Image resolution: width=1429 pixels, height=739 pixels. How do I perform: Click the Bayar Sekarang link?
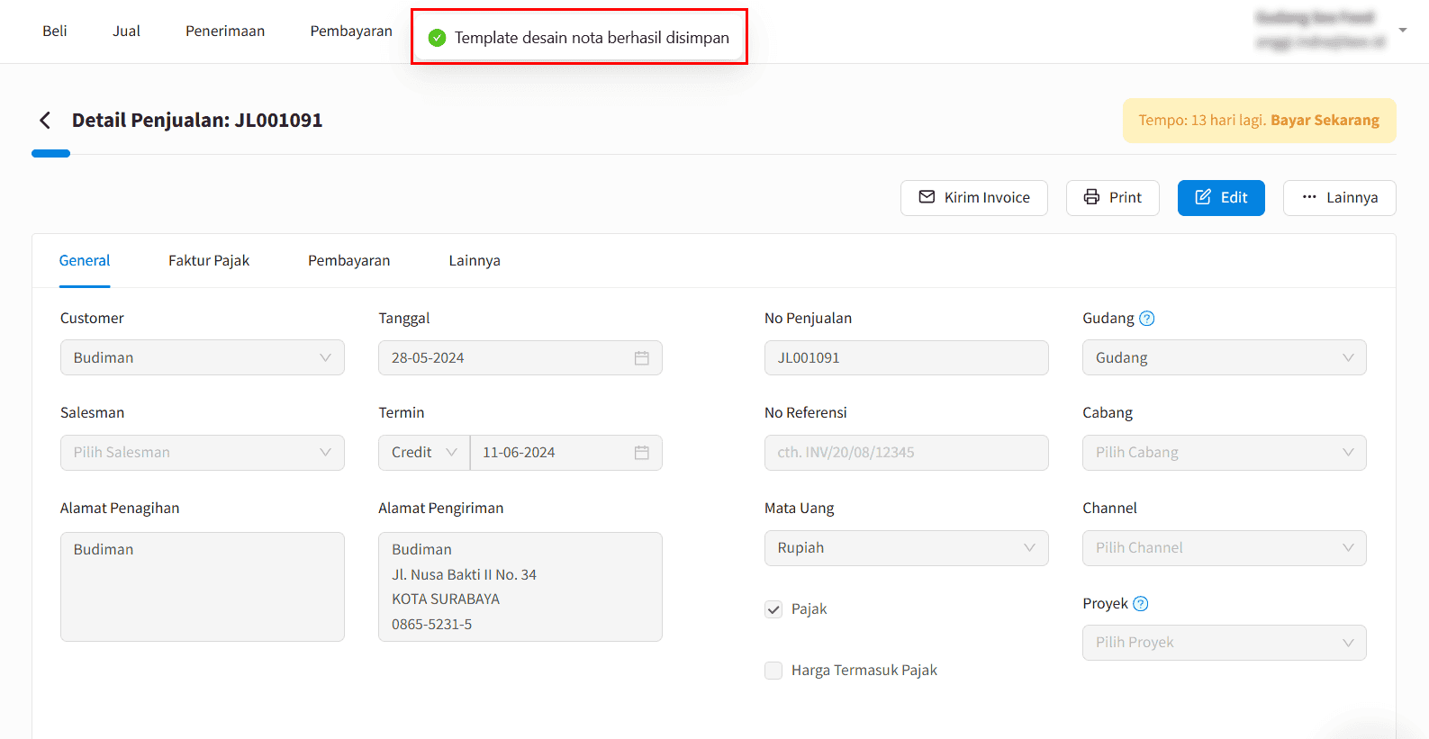point(1325,121)
